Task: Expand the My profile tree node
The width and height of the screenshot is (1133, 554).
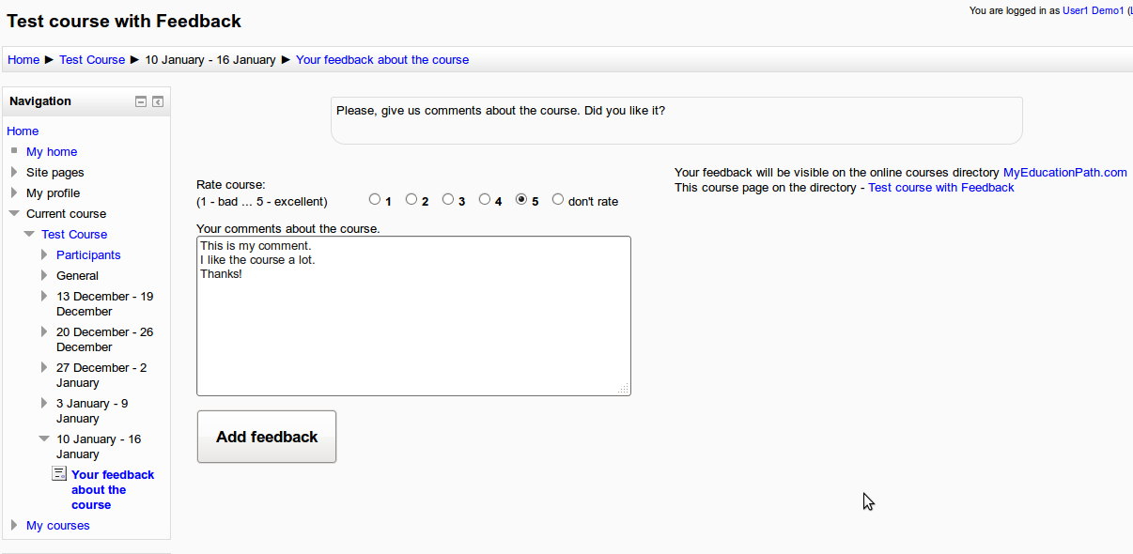Action: tap(14, 192)
